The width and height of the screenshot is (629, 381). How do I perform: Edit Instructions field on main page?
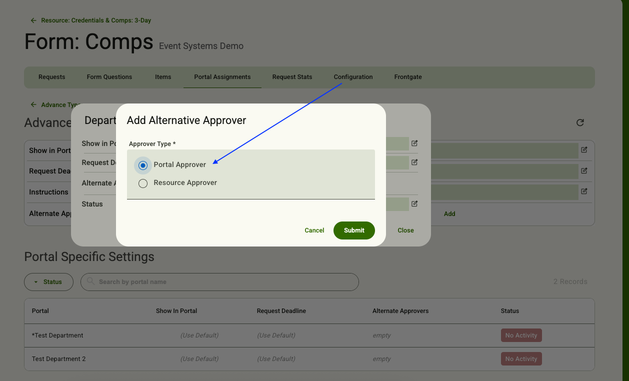click(x=584, y=191)
